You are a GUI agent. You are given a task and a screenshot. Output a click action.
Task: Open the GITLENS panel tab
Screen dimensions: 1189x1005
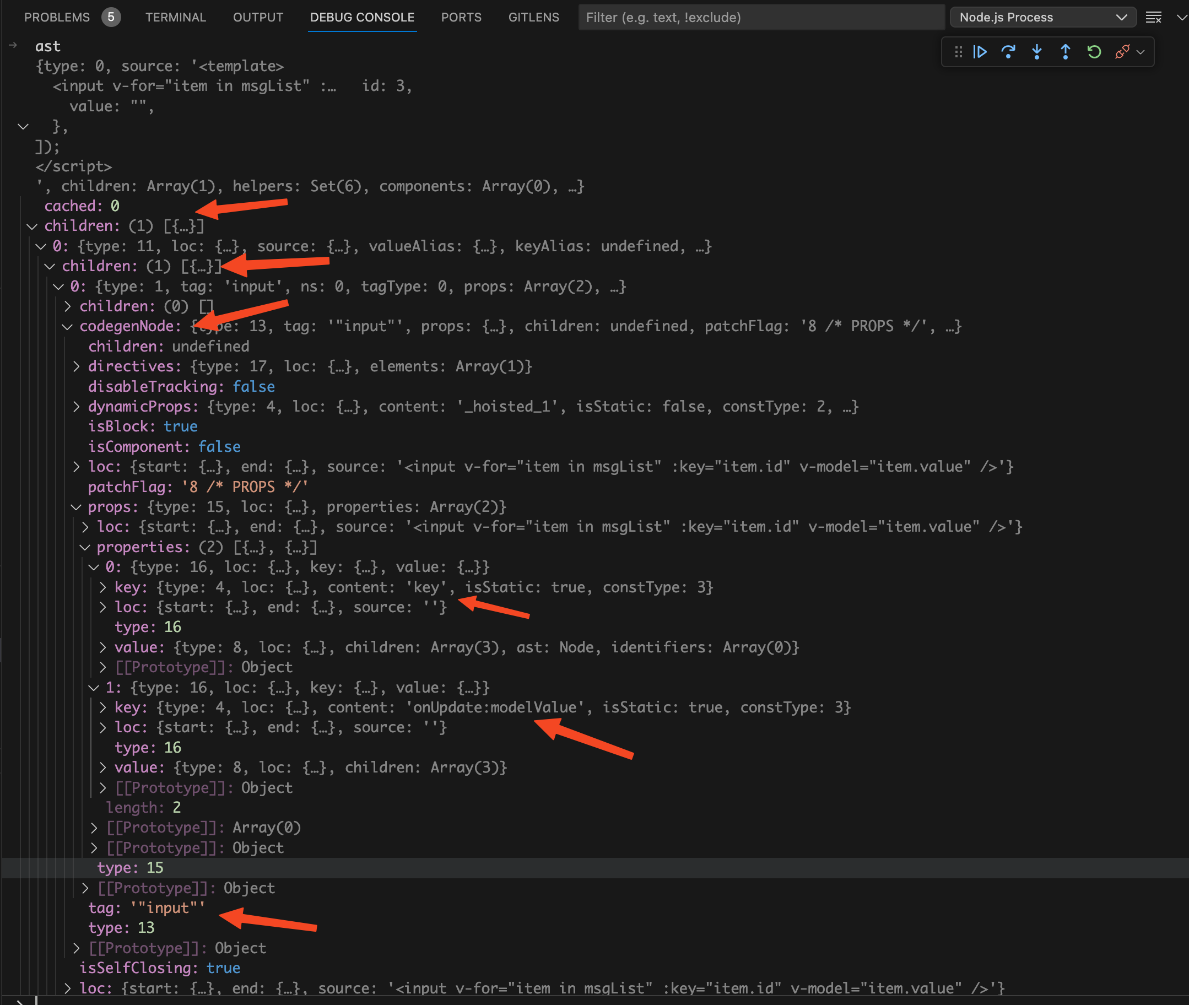(x=533, y=17)
